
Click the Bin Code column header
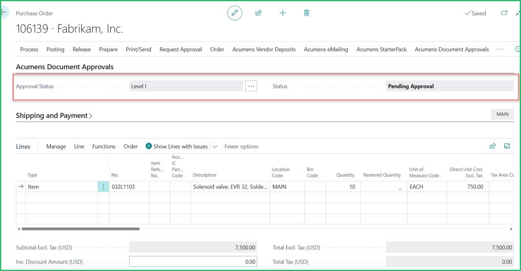click(312, 172)
